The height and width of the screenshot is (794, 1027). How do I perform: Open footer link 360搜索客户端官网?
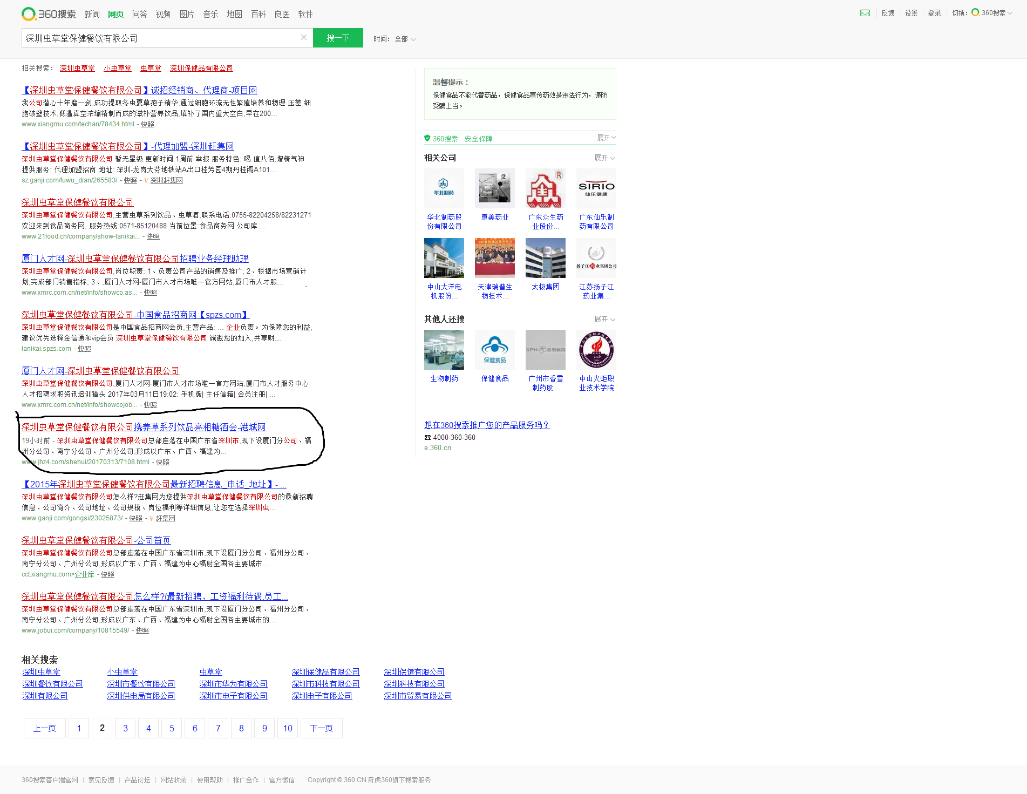click(x=50, y=780)
